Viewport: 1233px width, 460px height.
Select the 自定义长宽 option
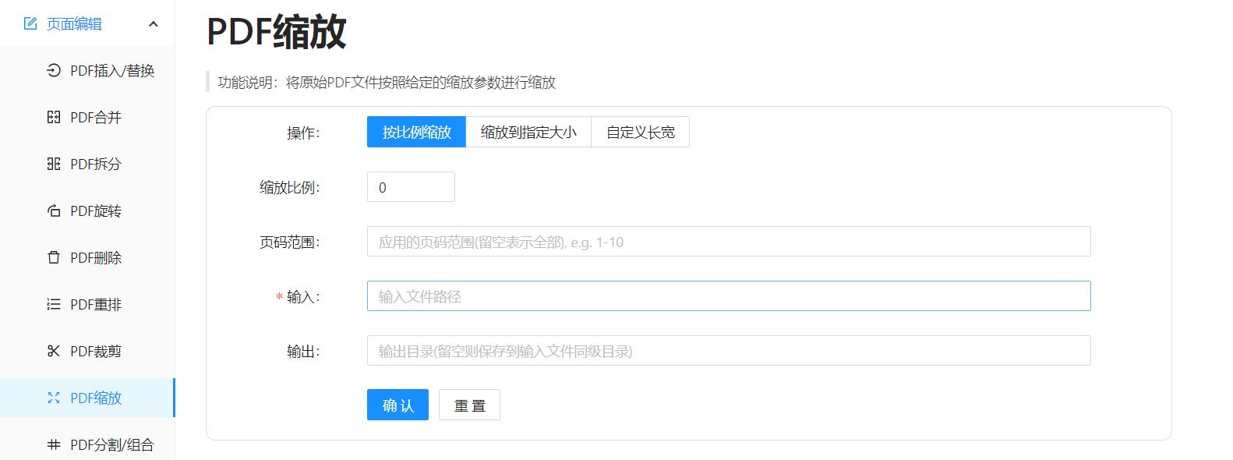641,133
